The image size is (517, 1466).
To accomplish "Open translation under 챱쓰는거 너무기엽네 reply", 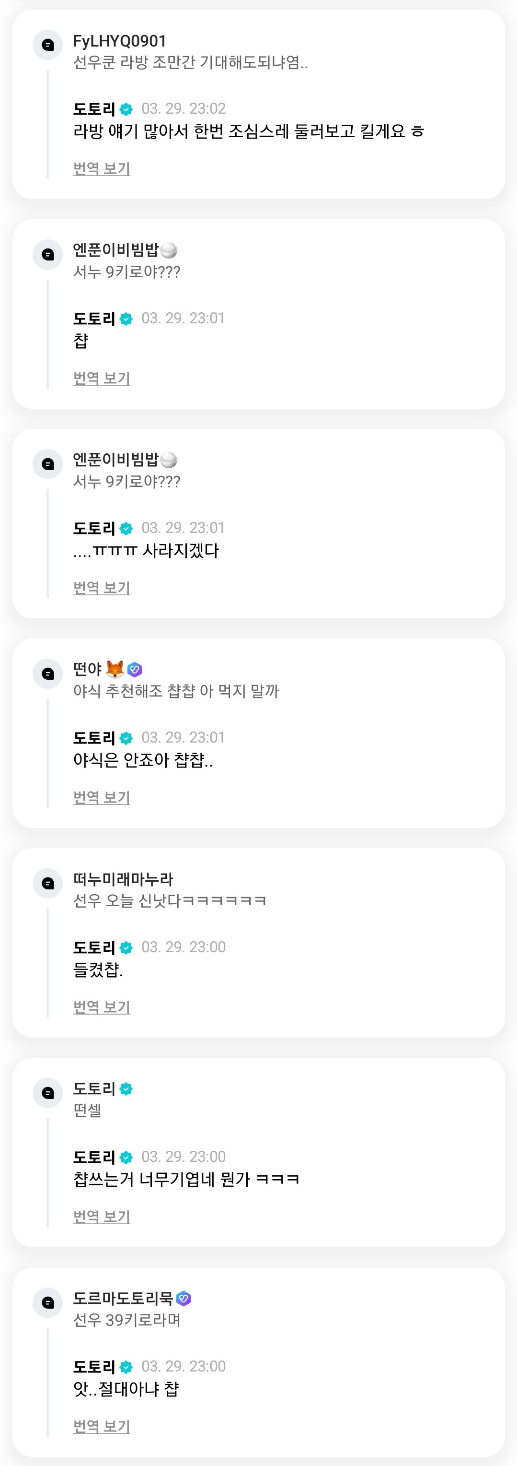I will click(x=102, y=1217).
